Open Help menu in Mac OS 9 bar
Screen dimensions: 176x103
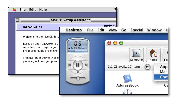pyautogui.click(x=43, y=10)
